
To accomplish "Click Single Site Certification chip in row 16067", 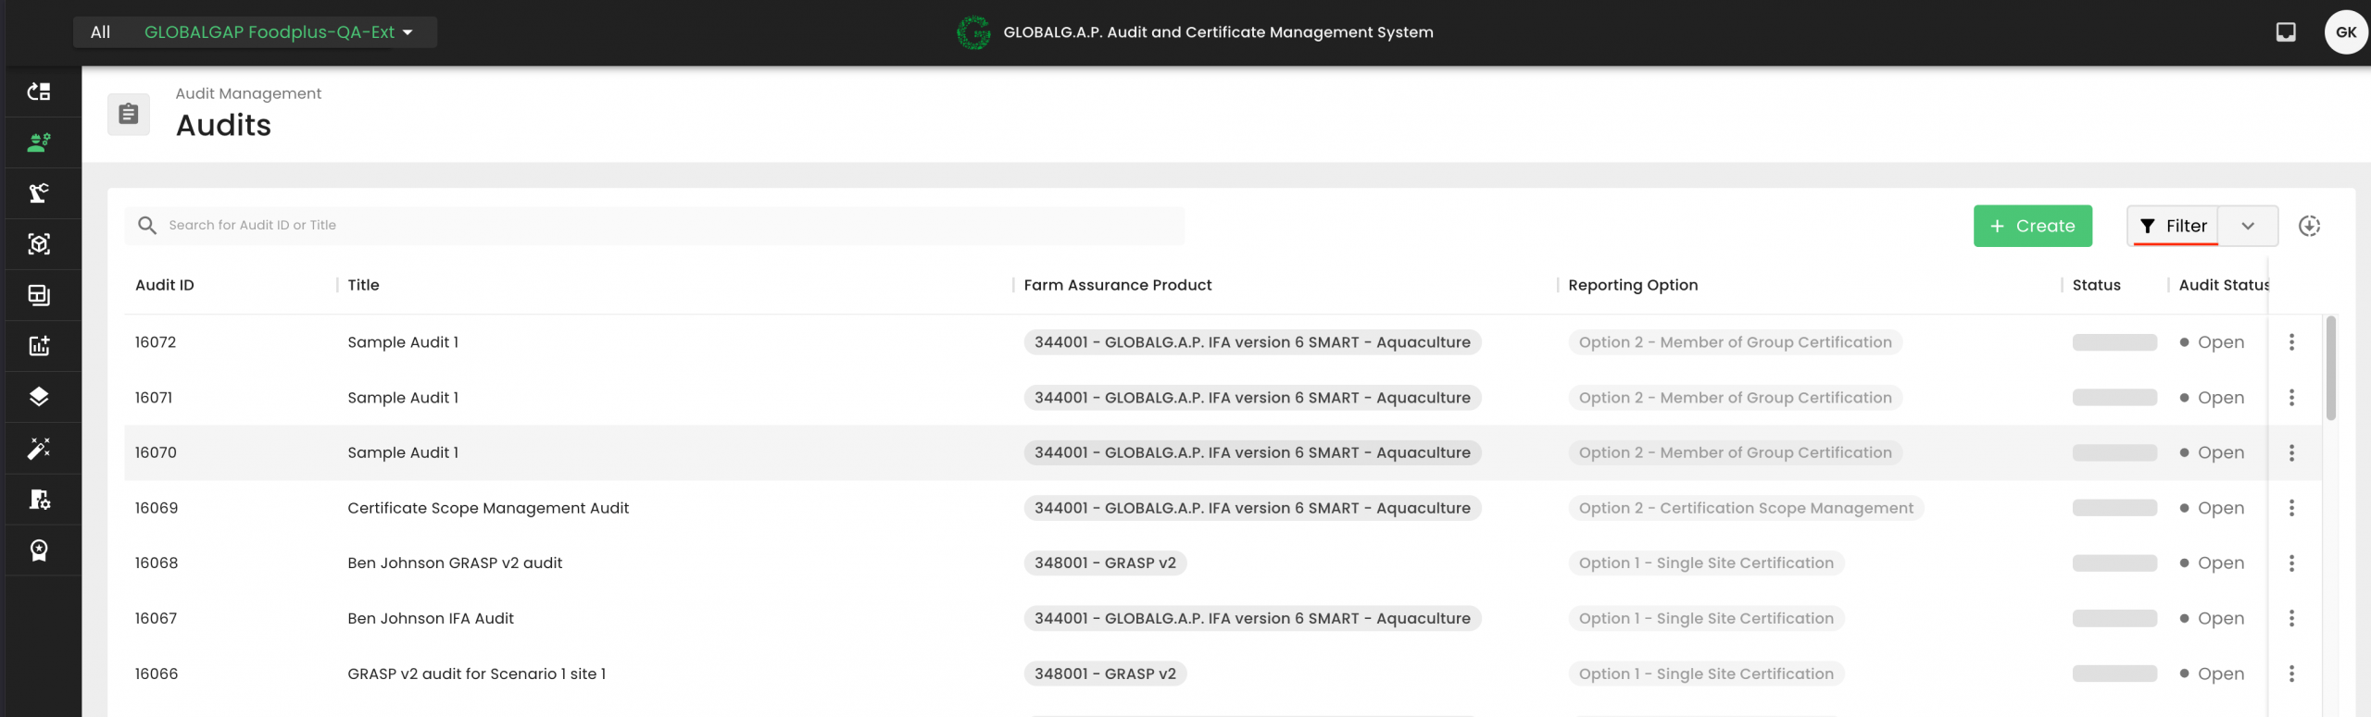I will point(1706,618).
